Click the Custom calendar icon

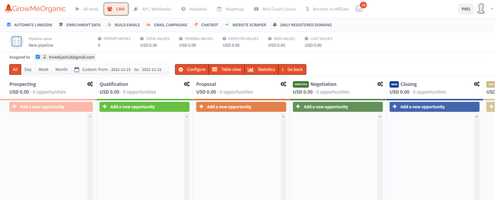[x=77, y=70]
